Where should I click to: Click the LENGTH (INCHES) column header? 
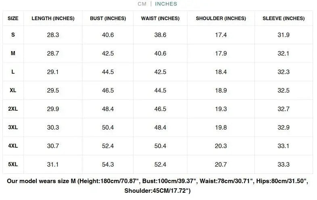[53, 19]
